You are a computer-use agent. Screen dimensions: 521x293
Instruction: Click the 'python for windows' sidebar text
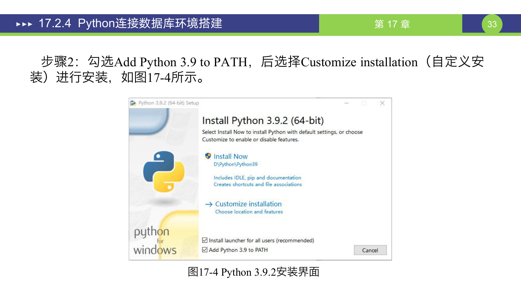(155, 240)
